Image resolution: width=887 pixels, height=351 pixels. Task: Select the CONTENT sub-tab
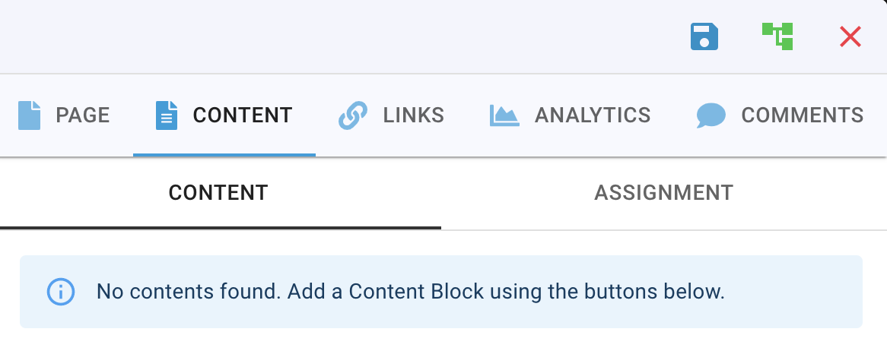pyautogui.click(x=218, y=193)
